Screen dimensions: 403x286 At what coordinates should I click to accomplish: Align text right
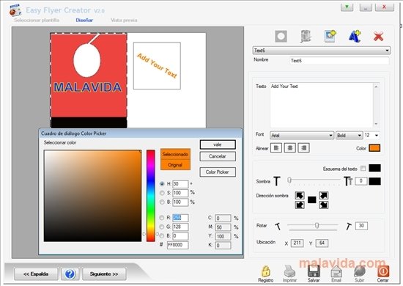click(303, 148)
